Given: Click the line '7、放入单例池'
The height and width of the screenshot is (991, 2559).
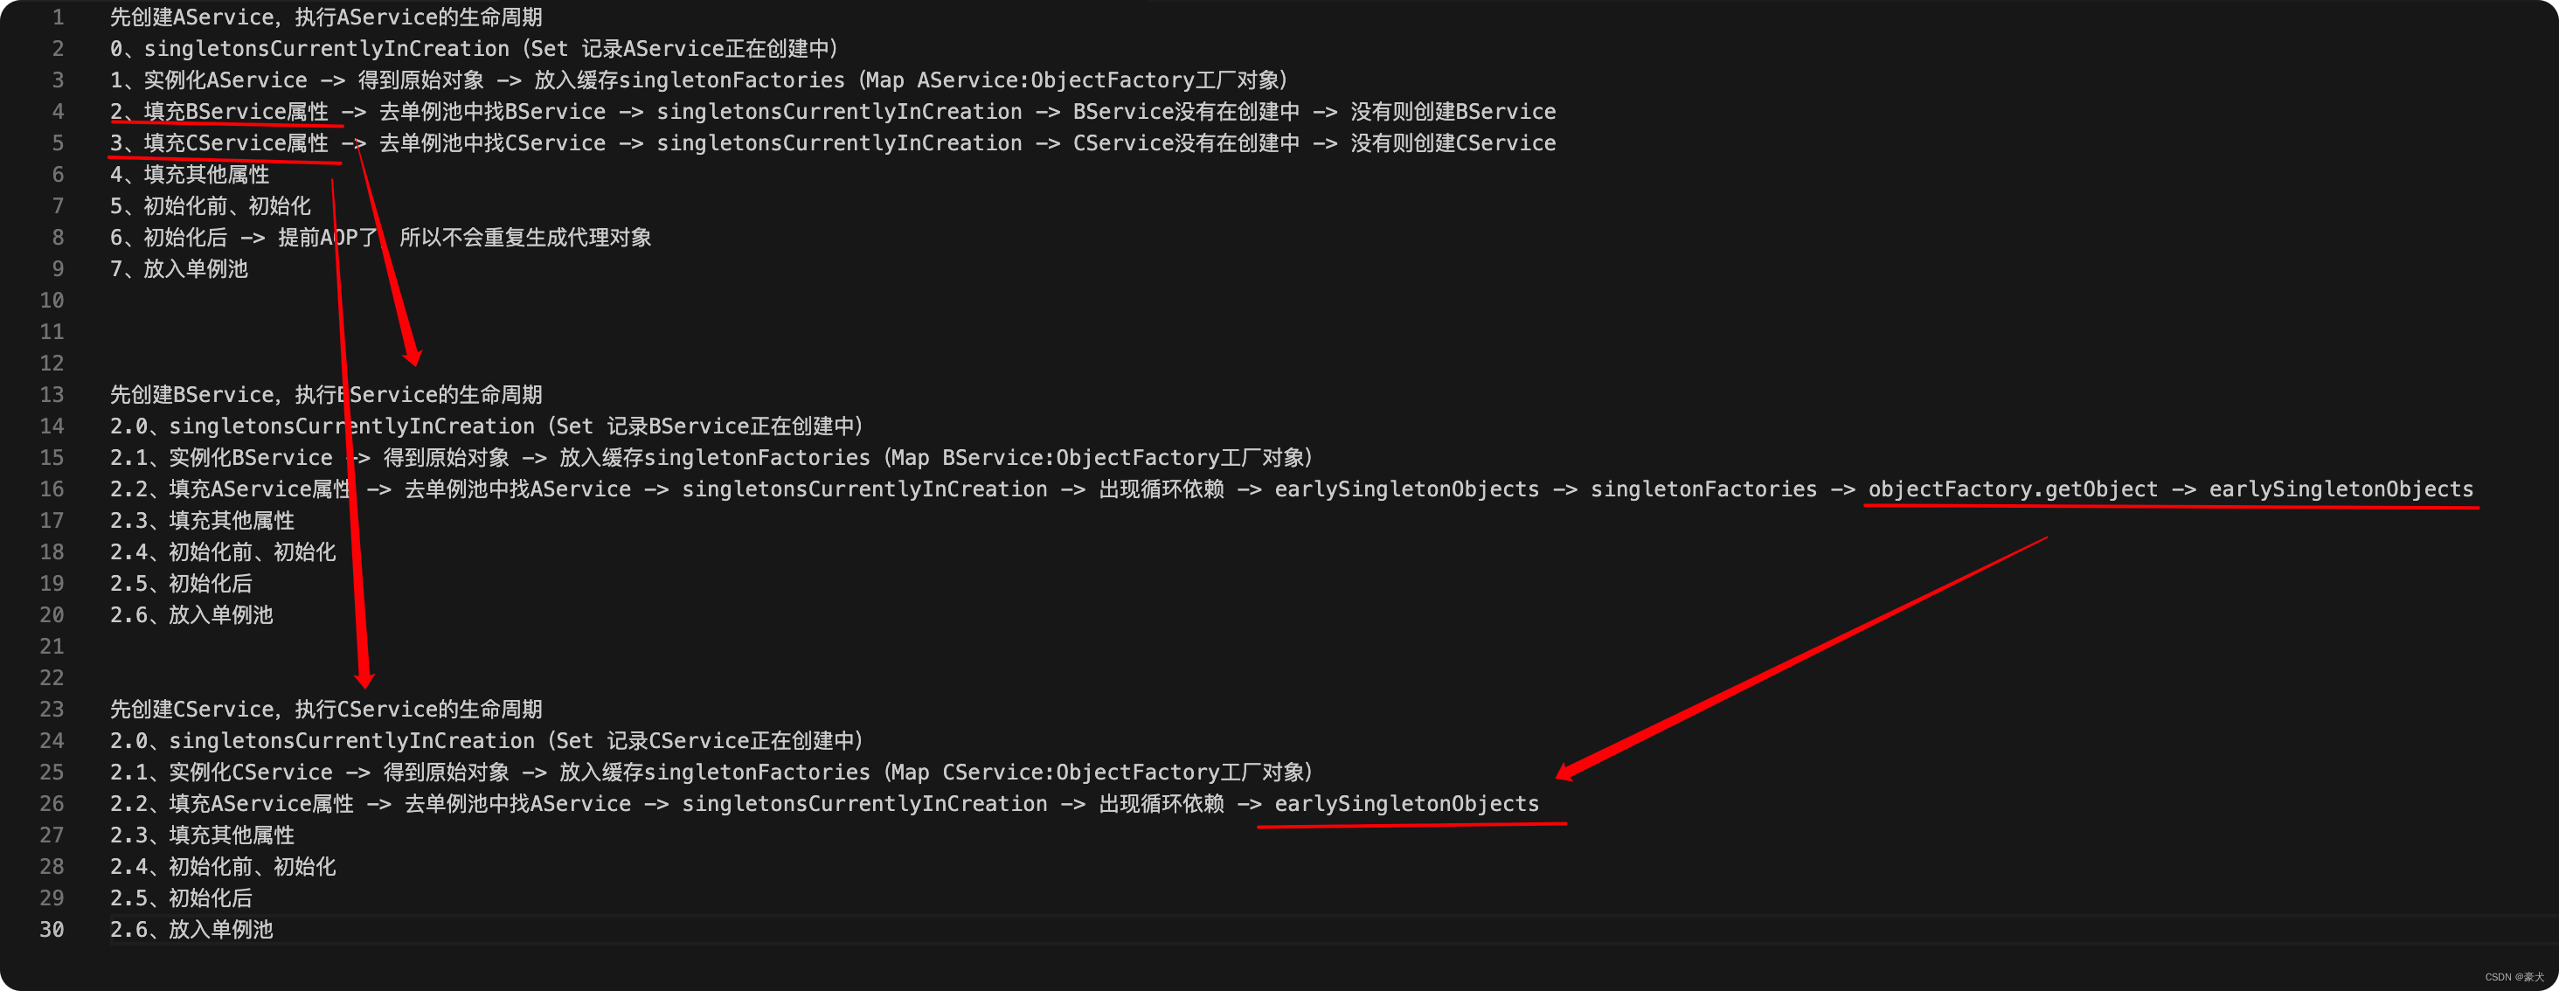Looking at the screenshot, I should (x=179, y=269).
